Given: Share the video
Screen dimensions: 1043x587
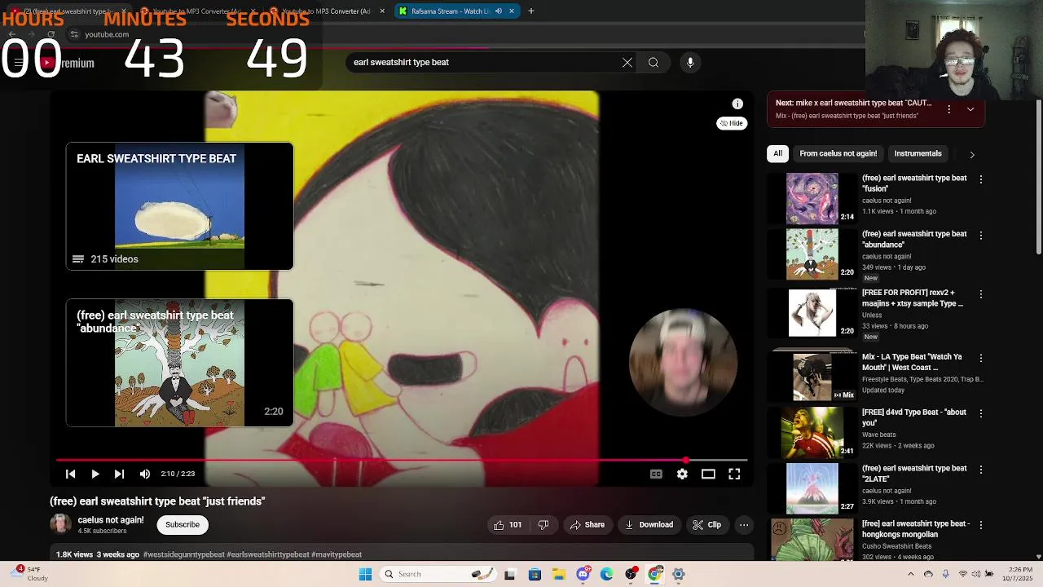Looking at the screenshot, I should click(x=588, y=525).
